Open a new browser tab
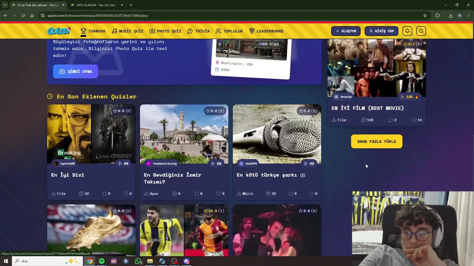 tap(131, 5)
